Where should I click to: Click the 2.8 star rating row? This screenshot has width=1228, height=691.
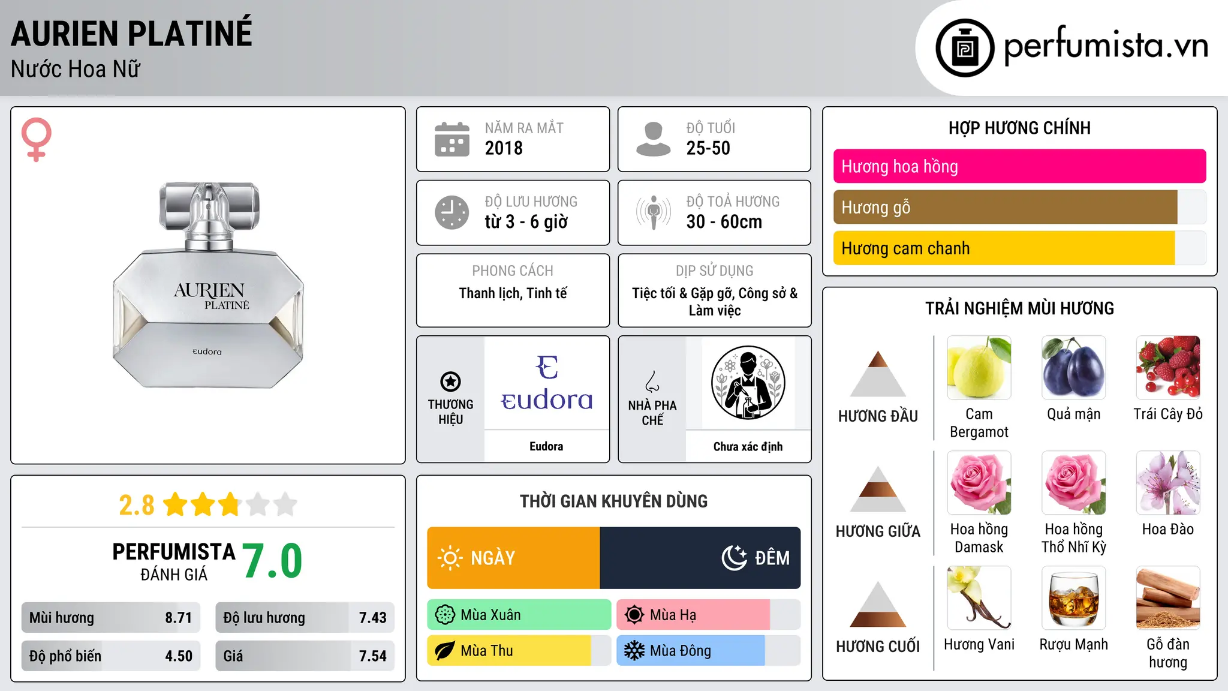(208, 504)
